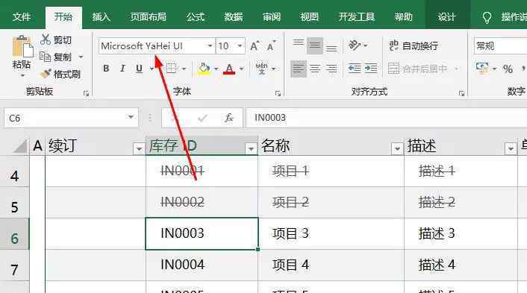Open the 帮助 tab
This screenshot has height=293, width=527.
403,17
